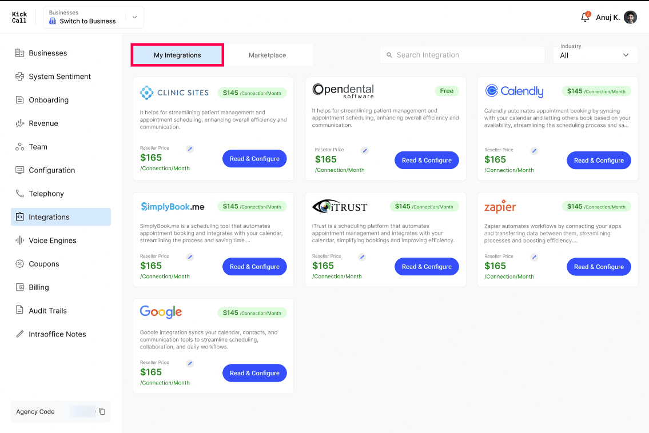This screenshot has width=649, height=433.
Task: Click the Billing wallet icon
Action: (19, 287)
